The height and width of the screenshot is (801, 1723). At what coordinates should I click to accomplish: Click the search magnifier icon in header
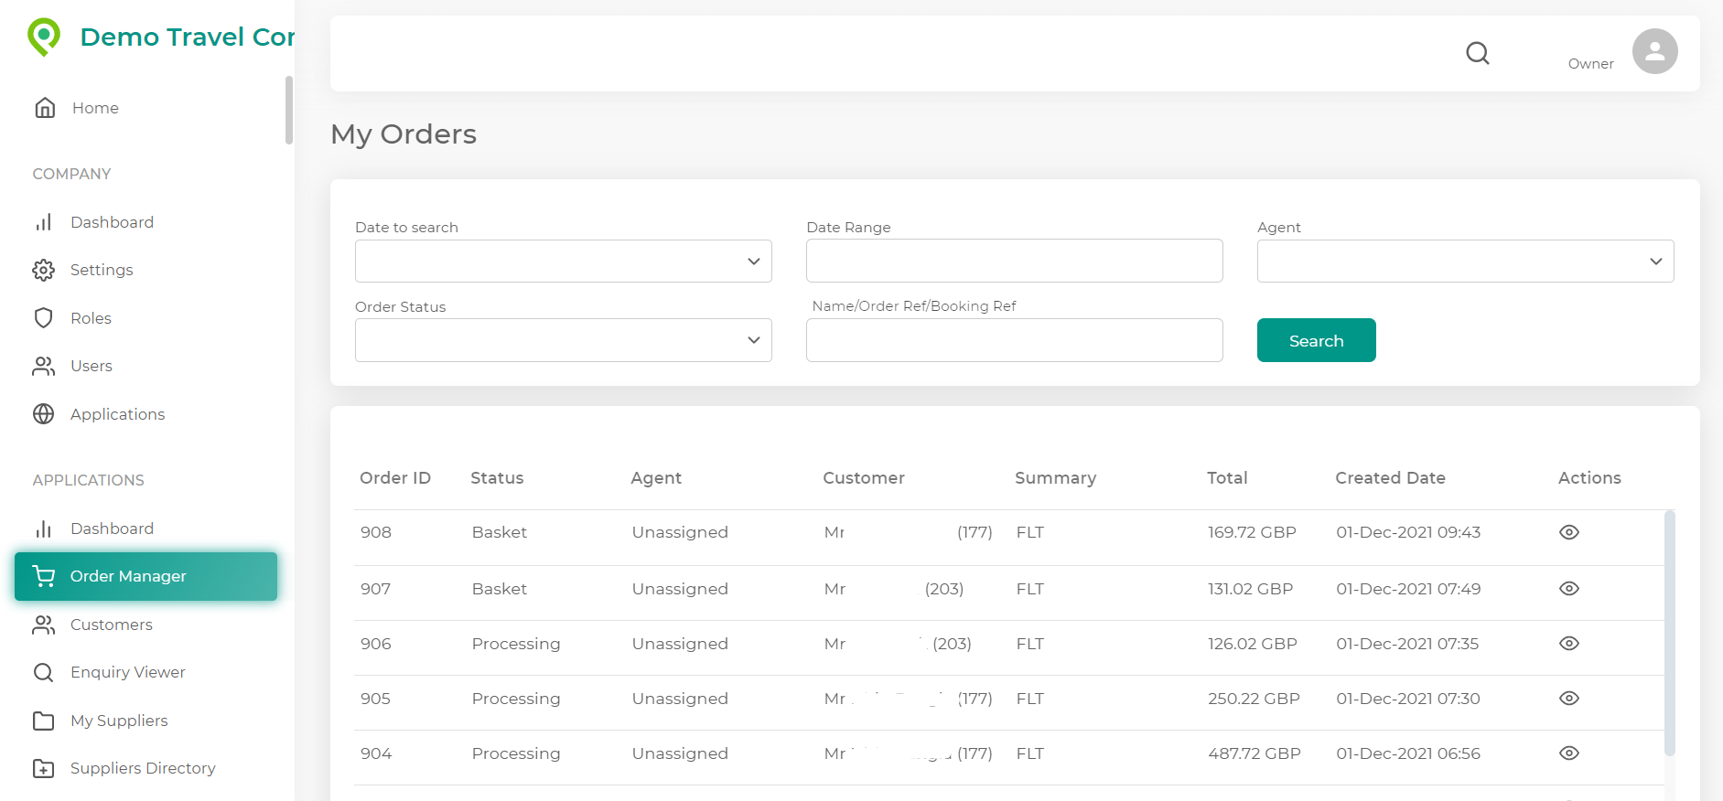pos(1478,53)
